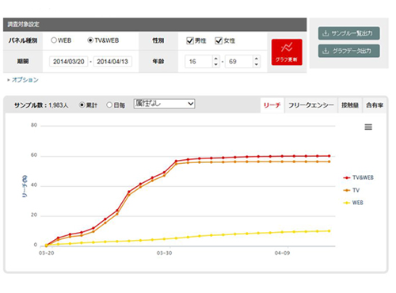Viewport: 396px width, 293px height.
Task: Select the TV&WEB panel type radio button
Action: 90,40
